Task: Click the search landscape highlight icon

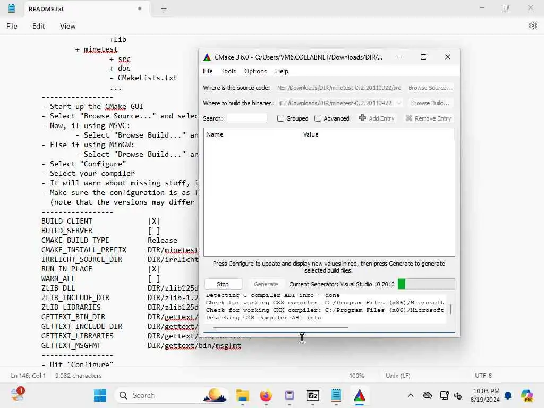Action: [215, 395]
